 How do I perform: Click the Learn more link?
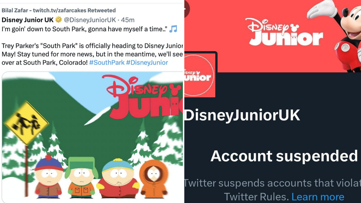pyautogui.click(x=318, y=197)
